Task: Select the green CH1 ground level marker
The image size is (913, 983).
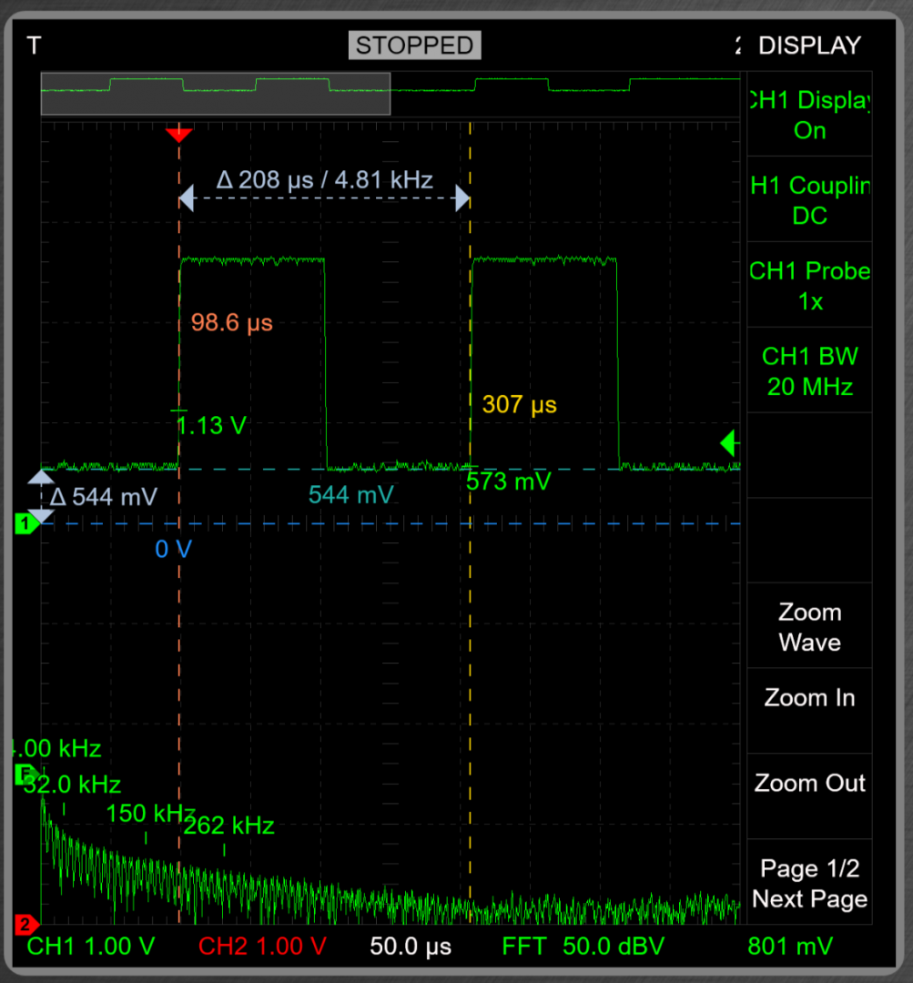Action: [25, 523]
